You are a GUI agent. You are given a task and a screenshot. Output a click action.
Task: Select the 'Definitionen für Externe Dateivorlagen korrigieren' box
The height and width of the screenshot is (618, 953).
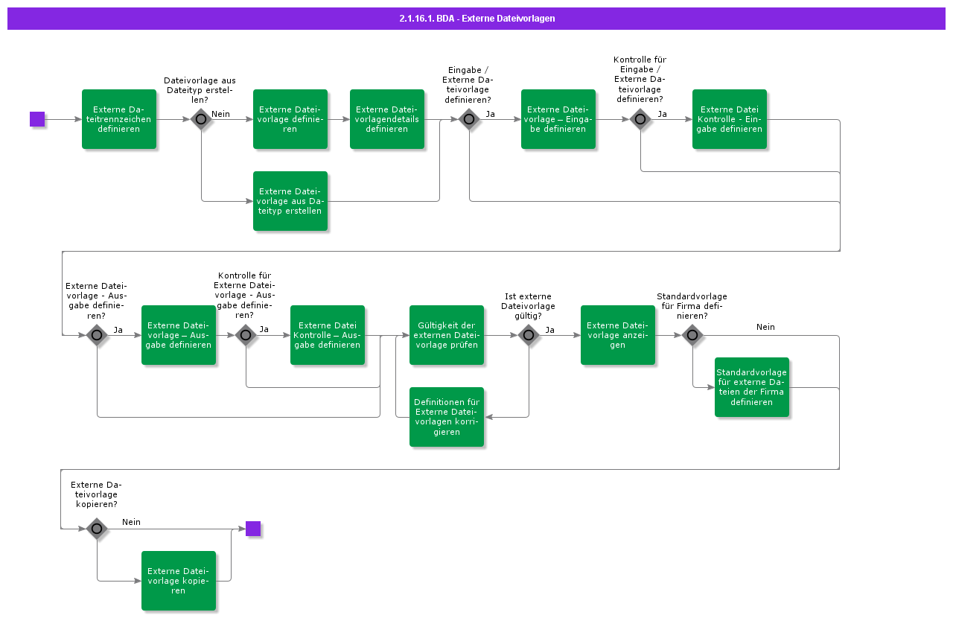[x=446, y=417]
